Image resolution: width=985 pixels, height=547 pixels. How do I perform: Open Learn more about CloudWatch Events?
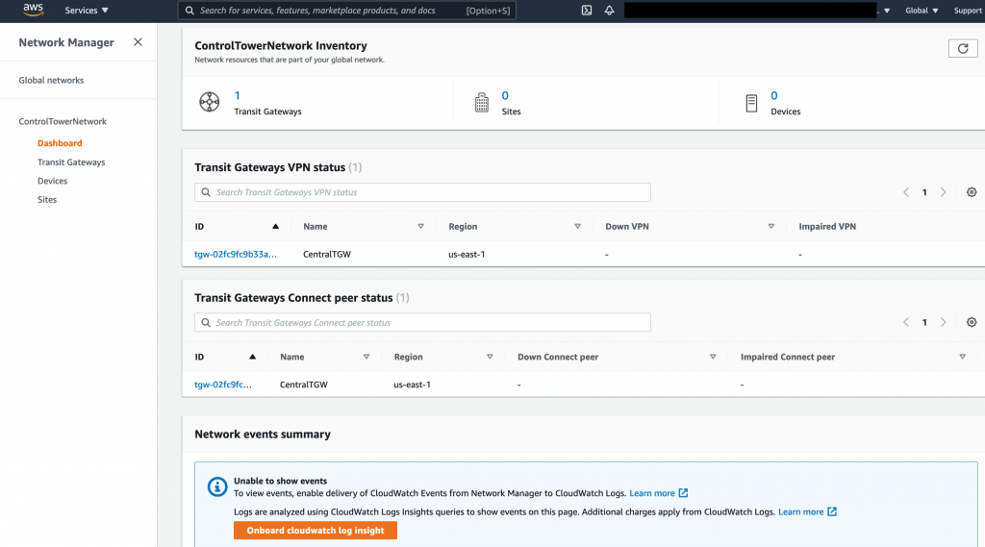658,493
